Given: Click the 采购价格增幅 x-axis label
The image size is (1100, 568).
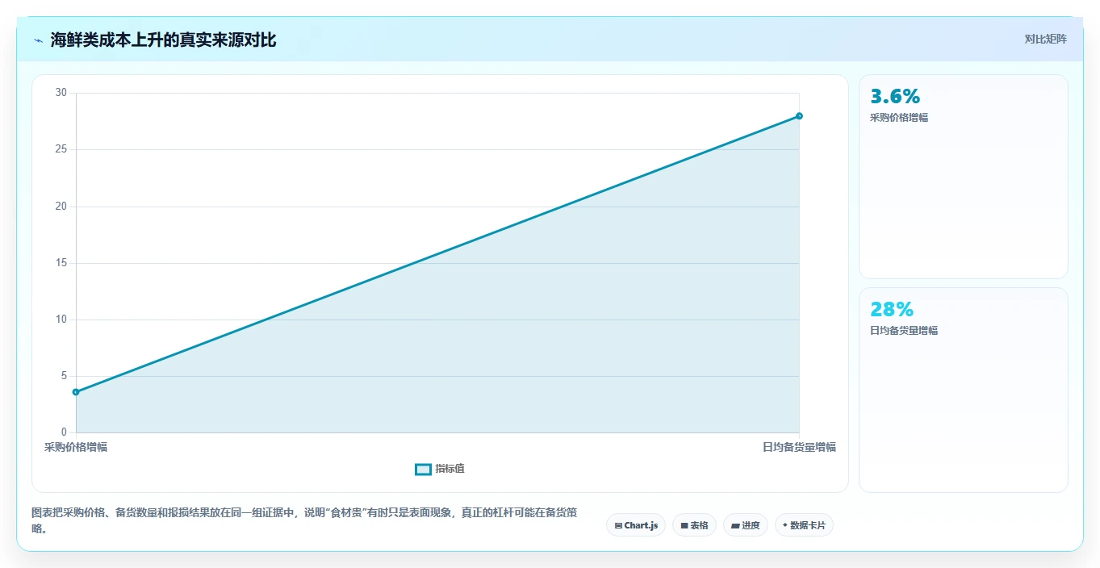Looking at the screenshot, I should tap(76, 447).
